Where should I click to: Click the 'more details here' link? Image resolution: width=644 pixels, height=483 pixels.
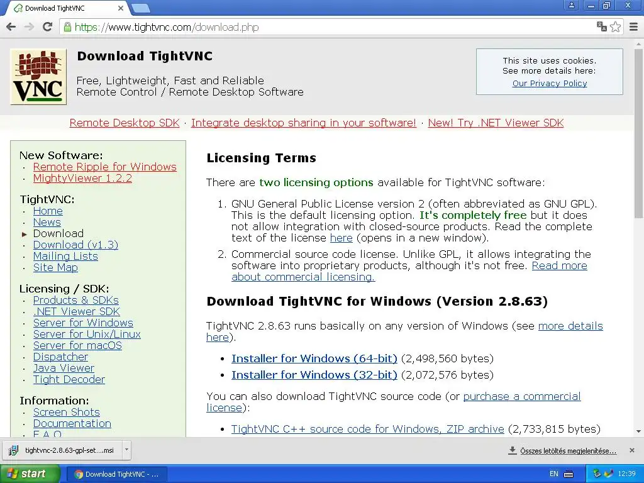pos(570,326)
